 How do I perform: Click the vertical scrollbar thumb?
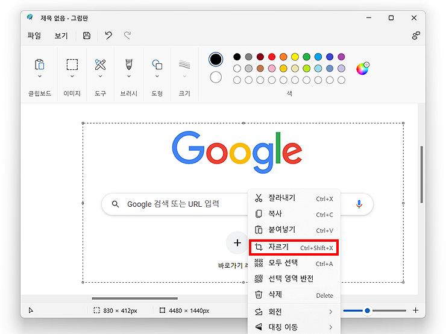421,174
